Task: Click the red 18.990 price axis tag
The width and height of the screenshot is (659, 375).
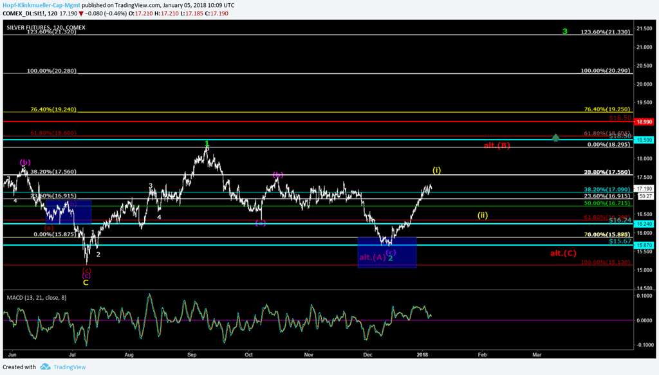Action: pyautogui.click(x=644, y=122)
